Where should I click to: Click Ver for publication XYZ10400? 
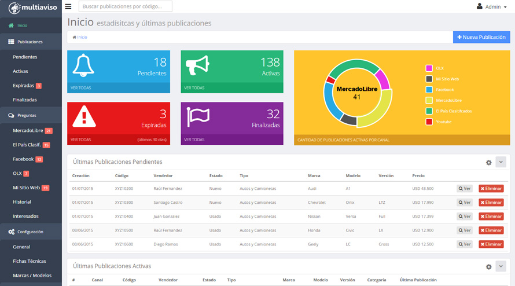tap(465, 217)
